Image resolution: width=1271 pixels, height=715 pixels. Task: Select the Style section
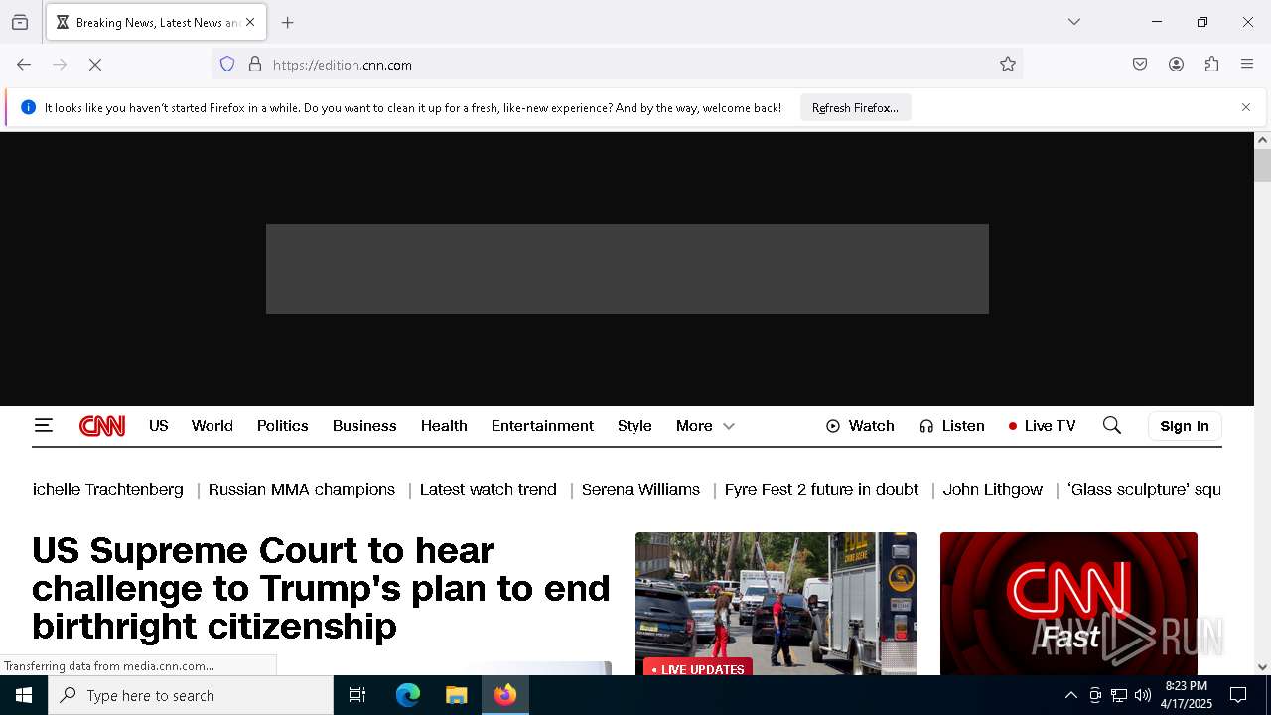635,426
